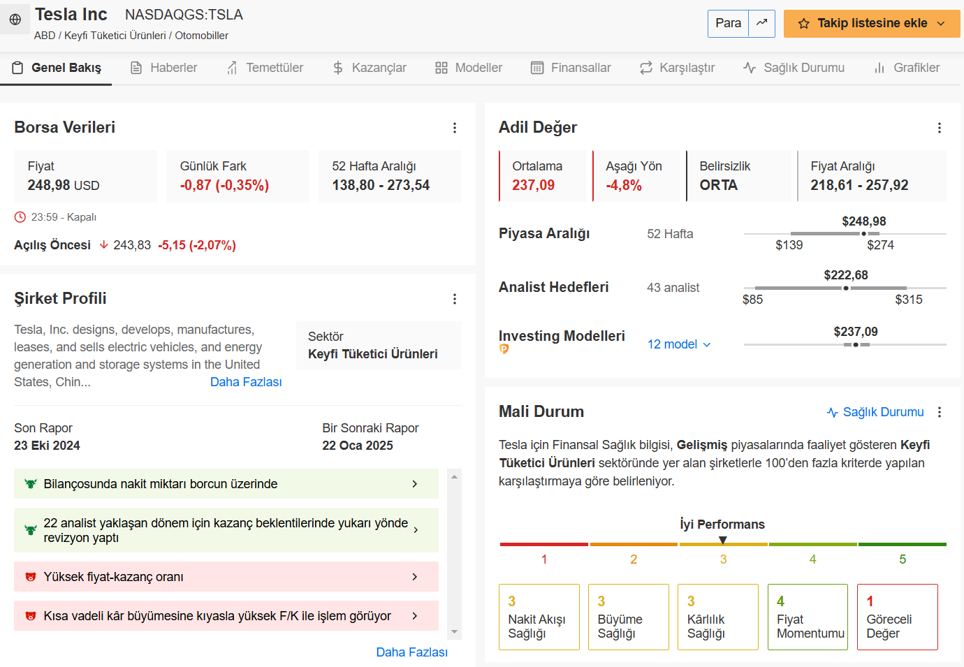The image size is (964, 667).
Task: Click the insights list scrollbar up arrow
Action: pos(455,476)
